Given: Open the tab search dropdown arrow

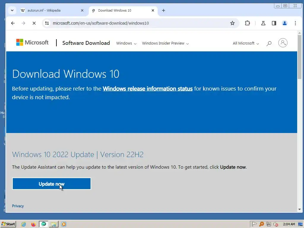Looking at the screenshot, I should pos(12,10).
